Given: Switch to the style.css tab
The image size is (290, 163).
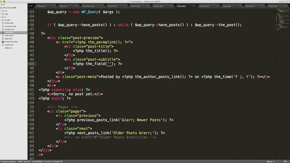Looking at the screenshot, I should click(x=68, y=6).
